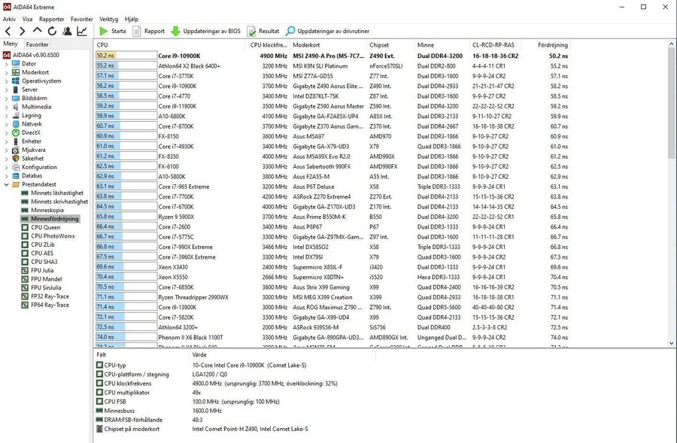Screen dimensions: 677x443
Task: Click the Back navigation arrow icon
Action: [8, 31]
